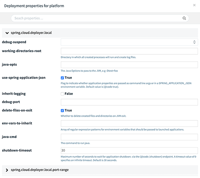Click the working-directories-root input field
This screenshot has width=200, height=178.
click(x=129, y=51)
